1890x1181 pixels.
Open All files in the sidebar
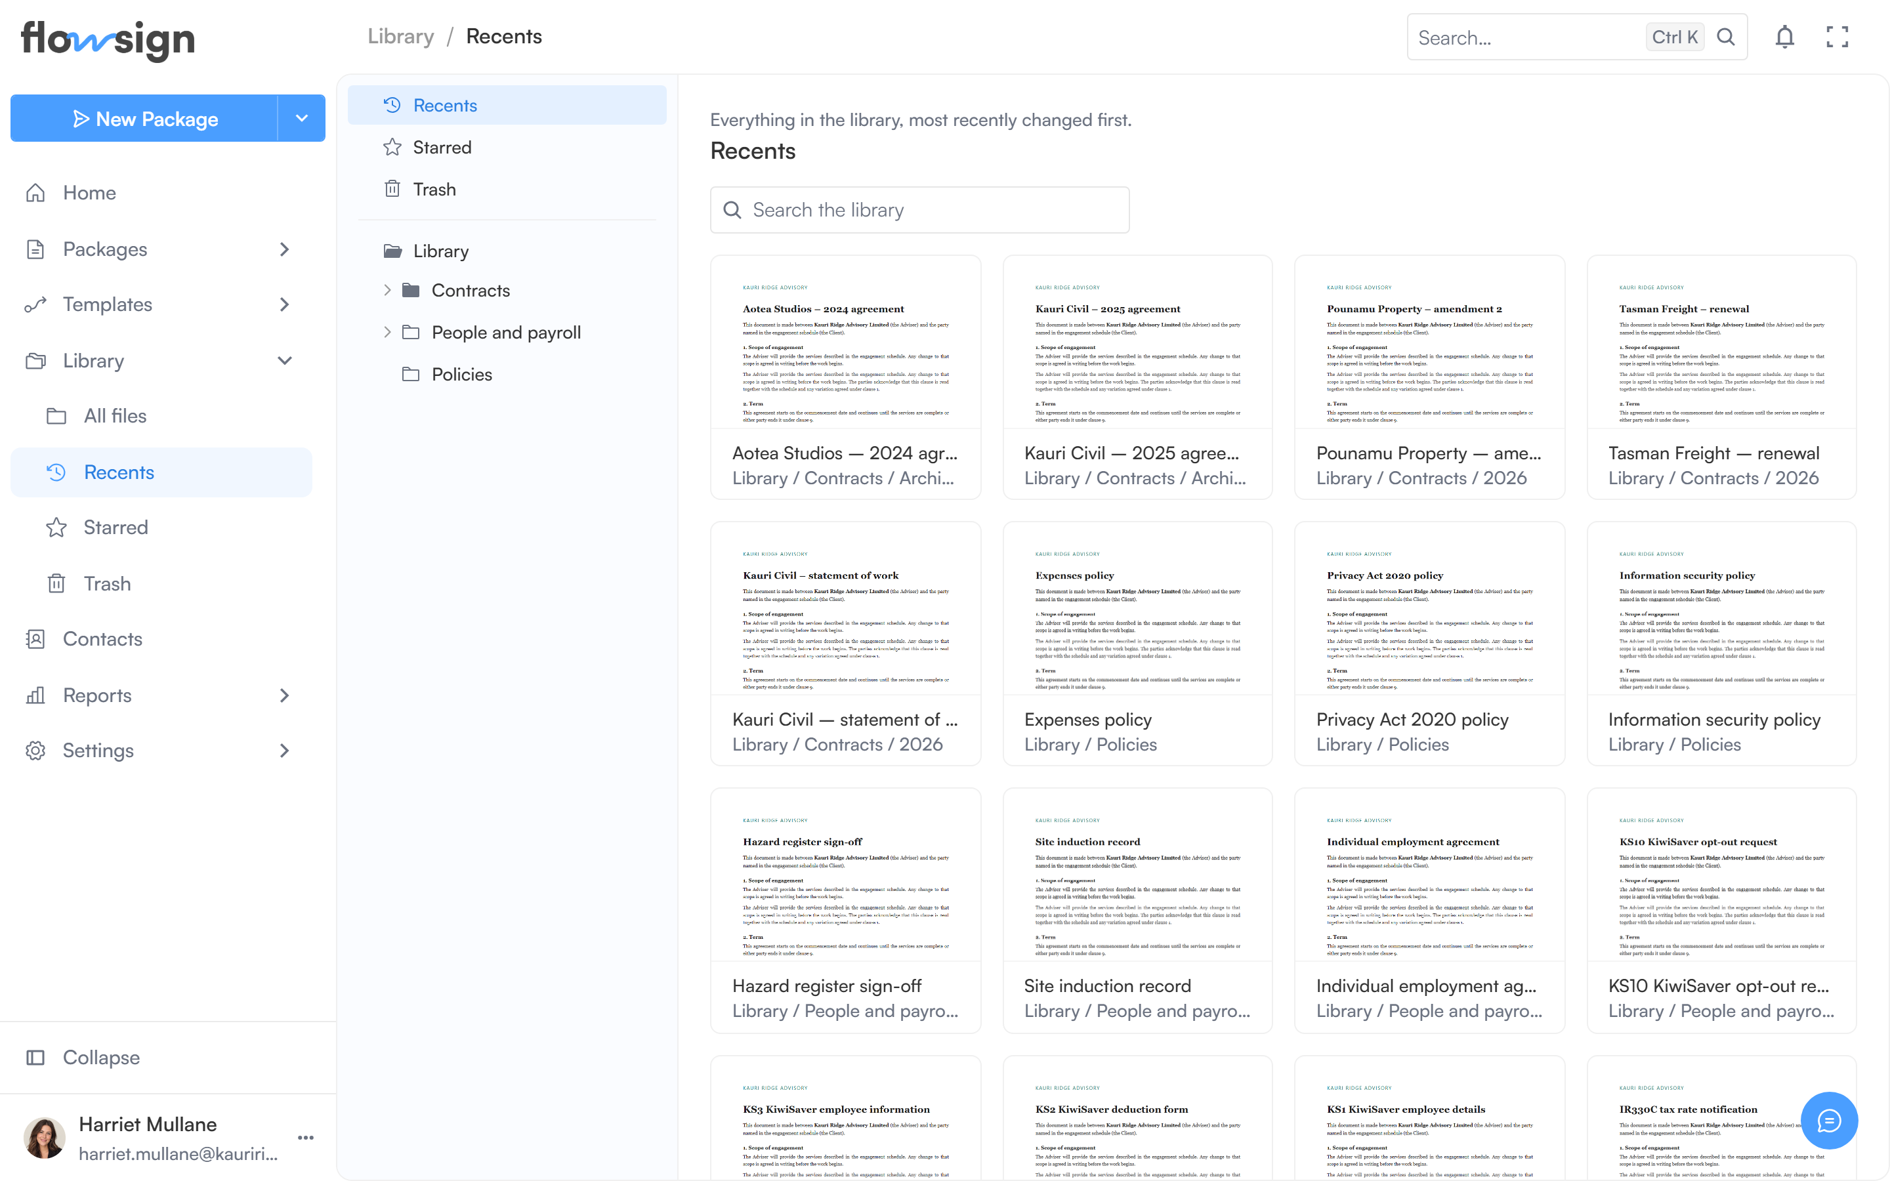tap(161, 417)
